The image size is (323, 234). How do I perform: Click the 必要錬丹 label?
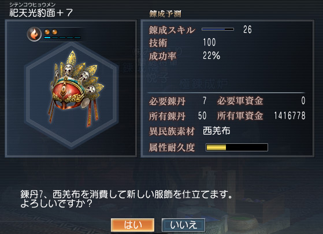167,101
